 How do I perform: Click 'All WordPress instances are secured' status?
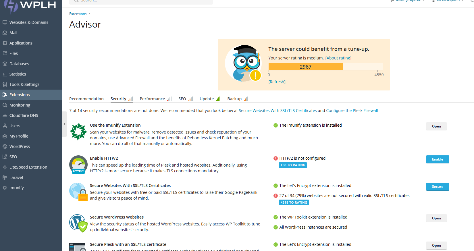click(x=313, y=227)
